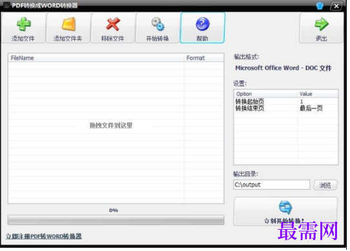Click the output directory C:\output field
This screenshot has height=251, width=350.
click(272, 185)
